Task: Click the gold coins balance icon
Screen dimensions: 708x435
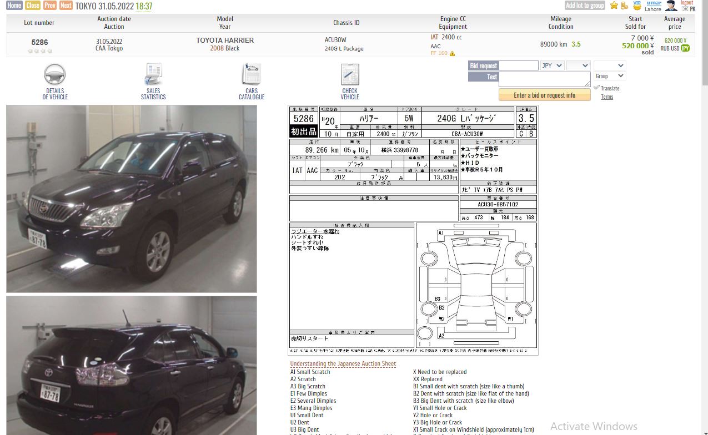Action: coord(624,6)
